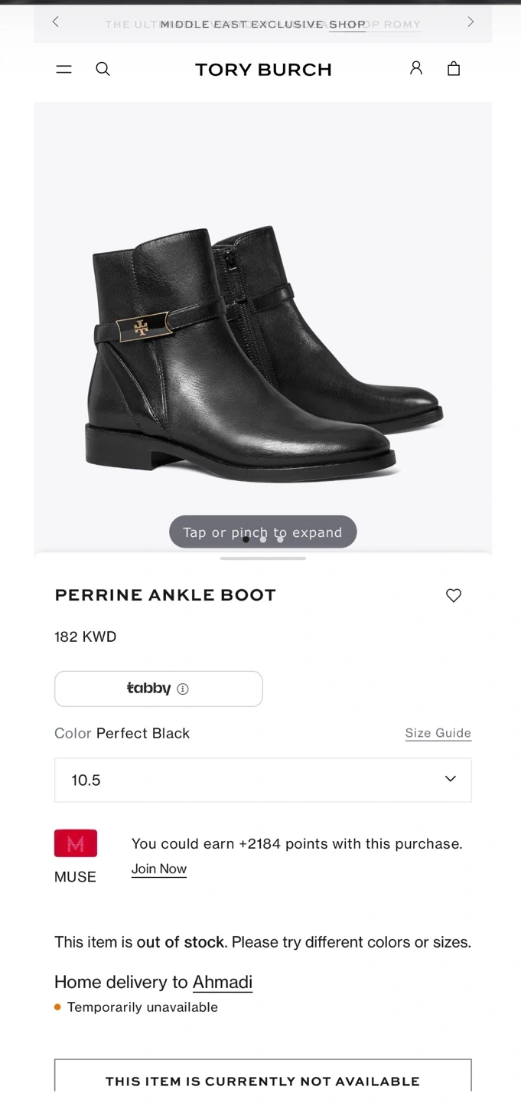The height and width of the screenshot is (1103, 521).
Task: Click Join Now for MUSE points
Action: click(x=159, y=869)
